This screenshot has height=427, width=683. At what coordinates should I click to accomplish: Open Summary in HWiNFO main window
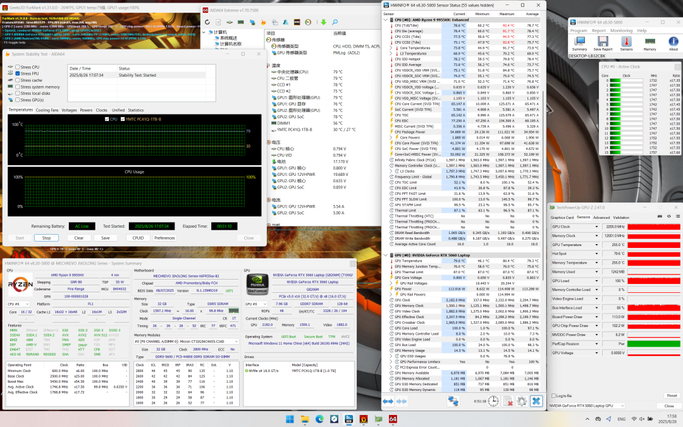click(579, 44)
